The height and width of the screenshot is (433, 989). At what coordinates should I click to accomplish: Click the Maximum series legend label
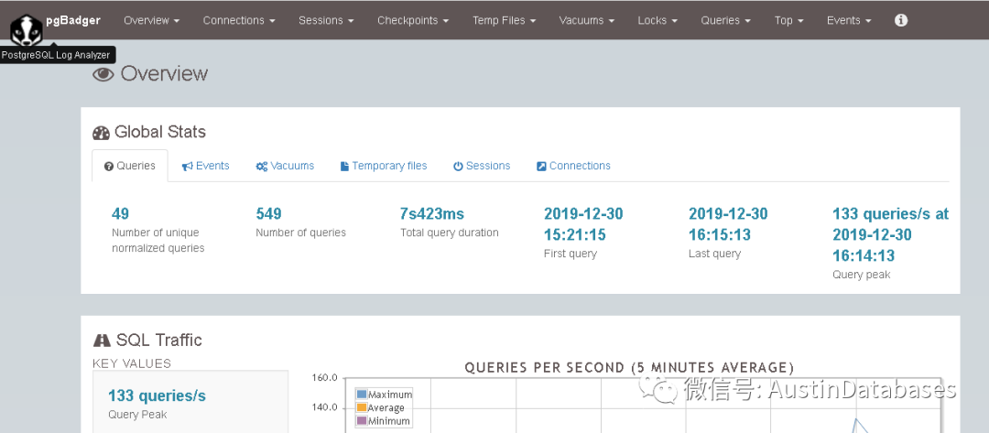390,395
